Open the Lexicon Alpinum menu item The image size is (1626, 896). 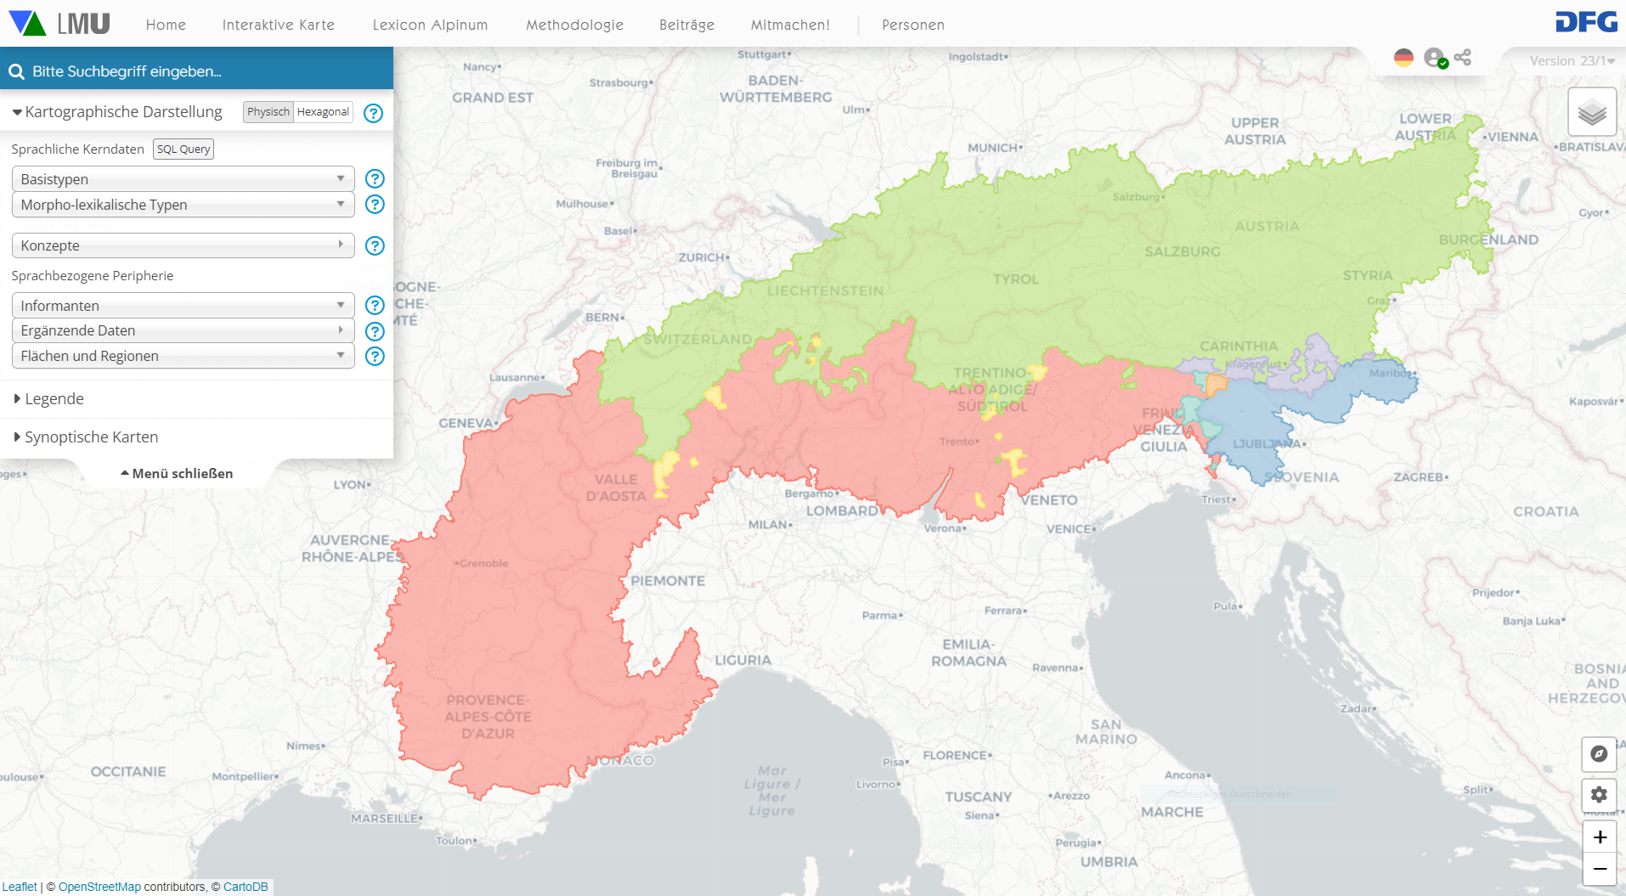click(430, 25)
